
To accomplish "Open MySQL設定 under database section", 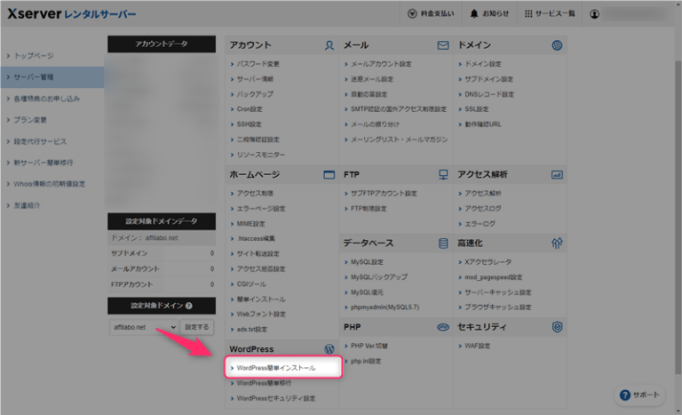I will tap(369, 263).
